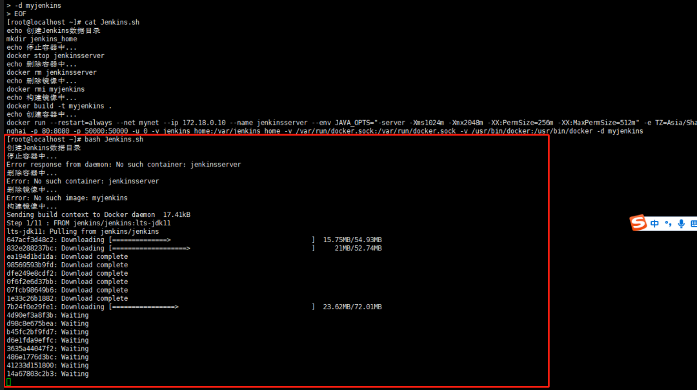697x390 pixels.
Task: Click '41233d151800: Waiting' line
Action: (48, 366)
